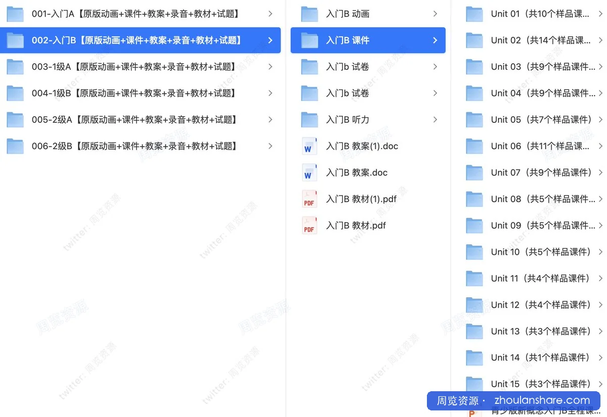Select the file name 入门B 教材.pdf
This screenshot has height=417, width=607.
(x=356, y=225)
